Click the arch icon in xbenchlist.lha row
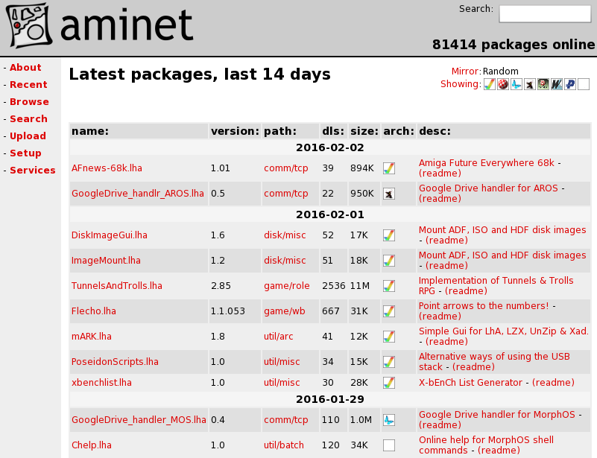The width and height of the screenshot is (597, 458). pyautogui.click(x=389, y=383)
